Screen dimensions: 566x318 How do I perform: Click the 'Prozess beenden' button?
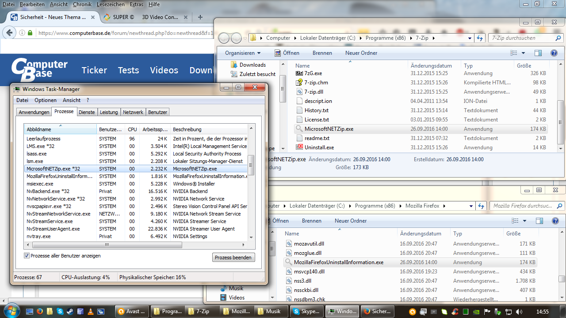tap(233, 257)
